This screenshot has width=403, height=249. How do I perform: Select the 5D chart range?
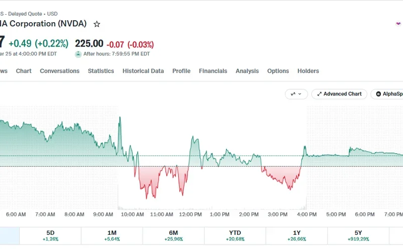50,235
